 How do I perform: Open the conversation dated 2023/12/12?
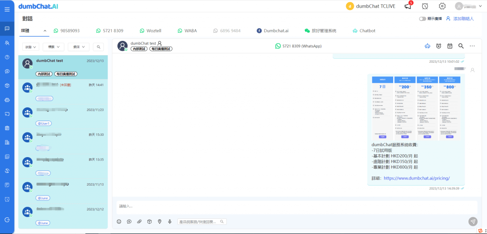pos(63,215)
